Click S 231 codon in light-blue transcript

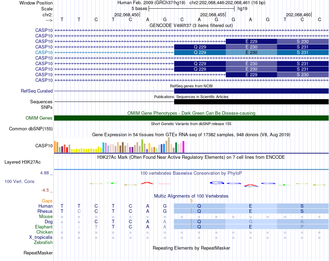303,52
